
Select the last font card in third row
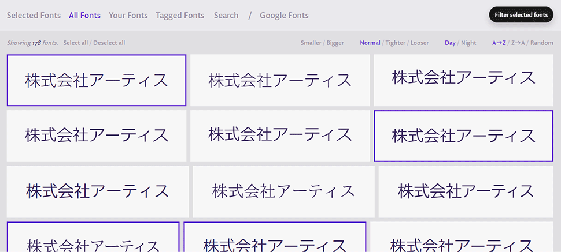[x=466, y=191]
